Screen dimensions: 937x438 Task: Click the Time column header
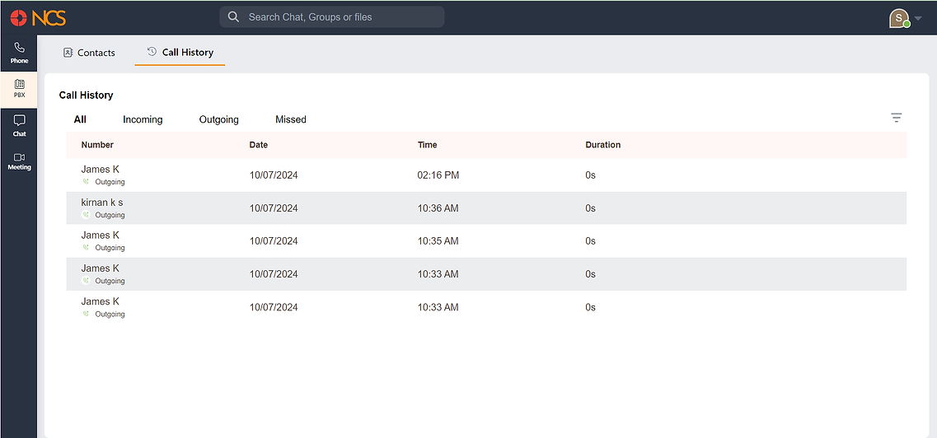427,144
